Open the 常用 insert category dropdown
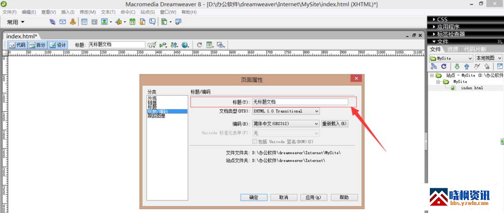504x213 pixels. click(16, 22)
